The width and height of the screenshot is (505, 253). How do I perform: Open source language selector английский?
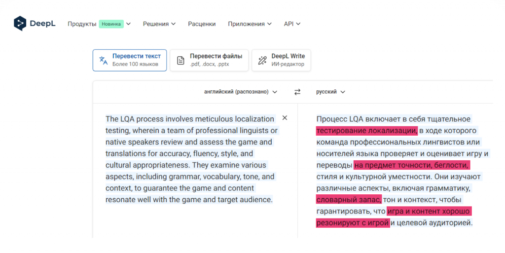click(x=241, y=92)
